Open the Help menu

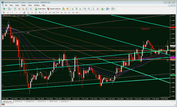click(44, 5)
